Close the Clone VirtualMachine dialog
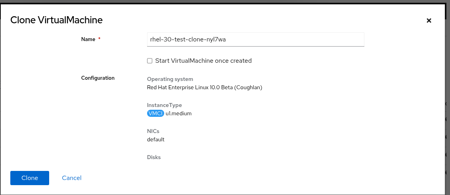The height and width of the screenshot is (195, 450). [x=429, y=21]
